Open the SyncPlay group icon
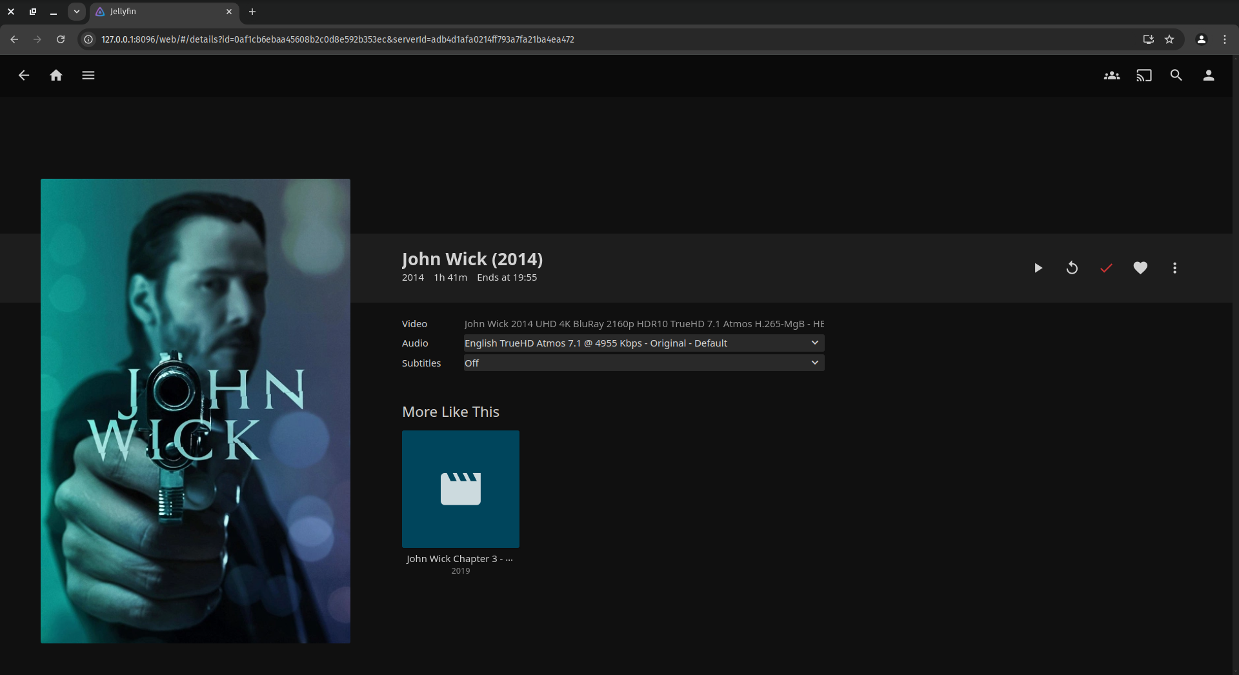 tap(1111, 76)
